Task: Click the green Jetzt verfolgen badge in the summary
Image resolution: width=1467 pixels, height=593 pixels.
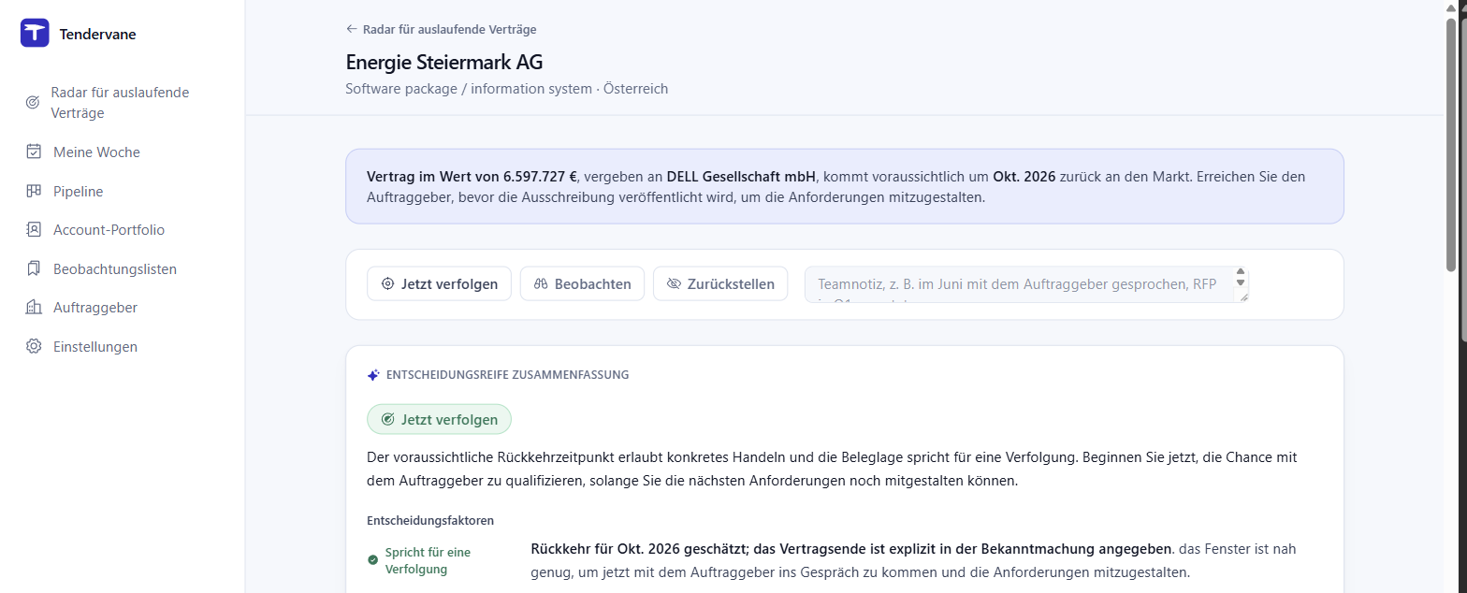Action: (439, 420)
